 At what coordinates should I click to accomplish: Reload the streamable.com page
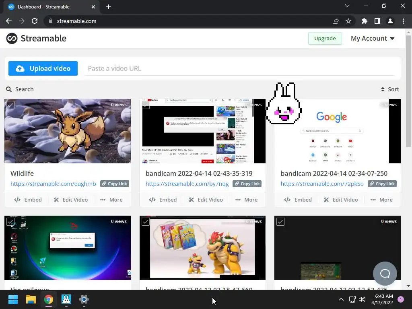click(x=35, y=21)
